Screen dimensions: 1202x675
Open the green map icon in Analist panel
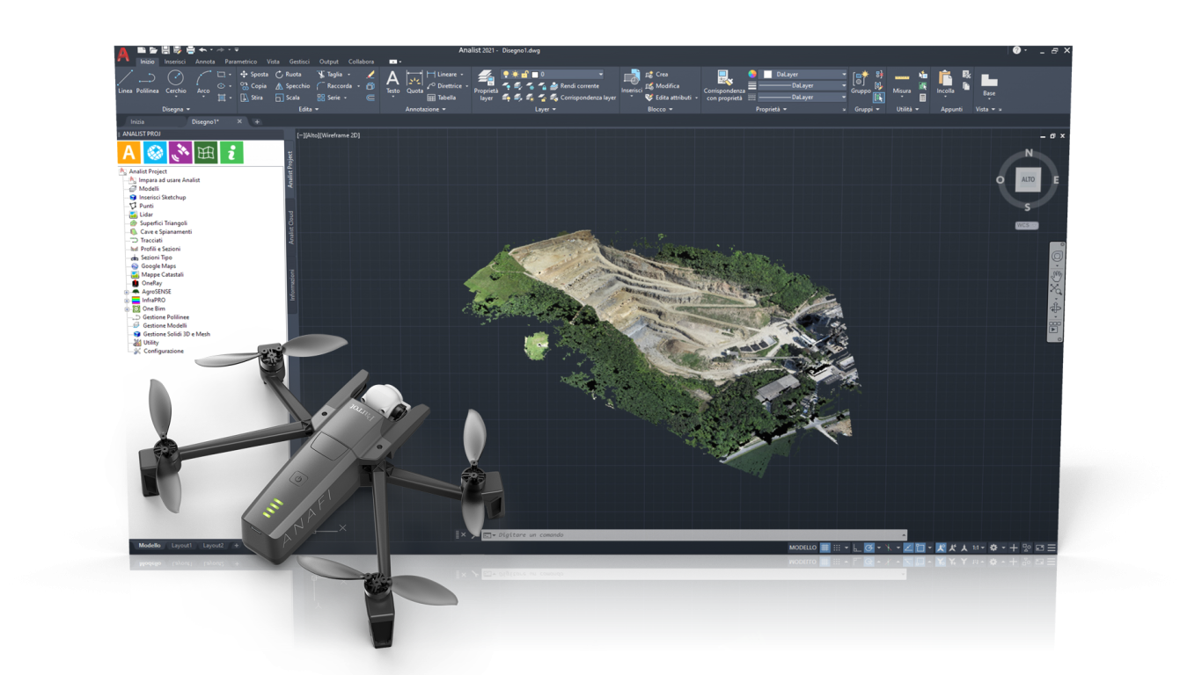206,152
